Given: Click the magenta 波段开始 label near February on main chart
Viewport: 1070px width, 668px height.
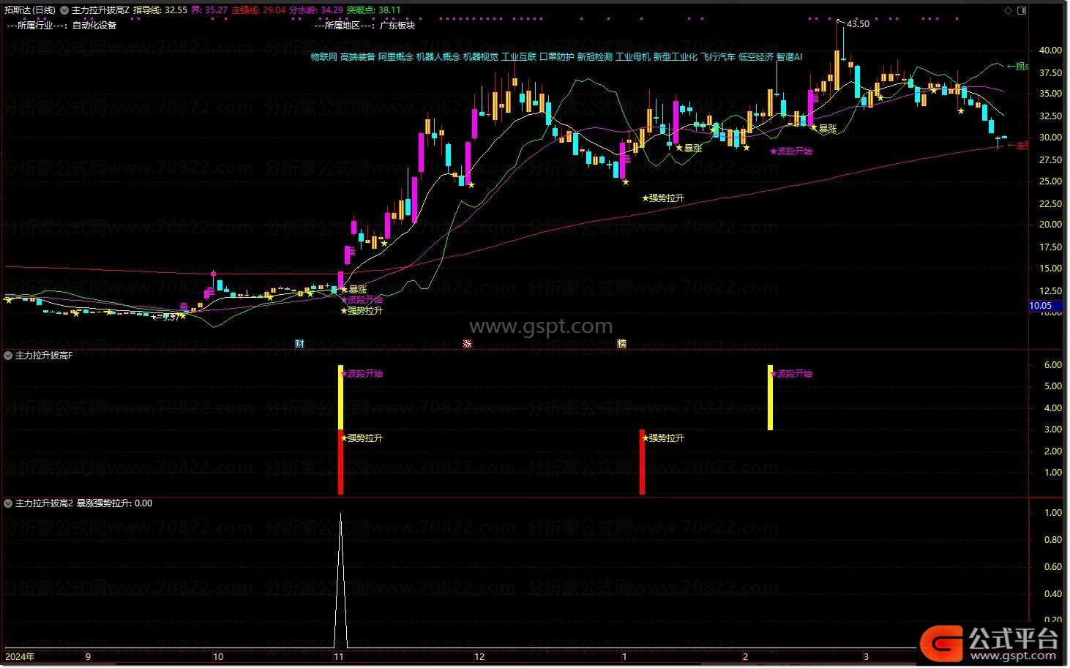Looking at the screenshot, I should pyautogui.click(x=791, y=151).
